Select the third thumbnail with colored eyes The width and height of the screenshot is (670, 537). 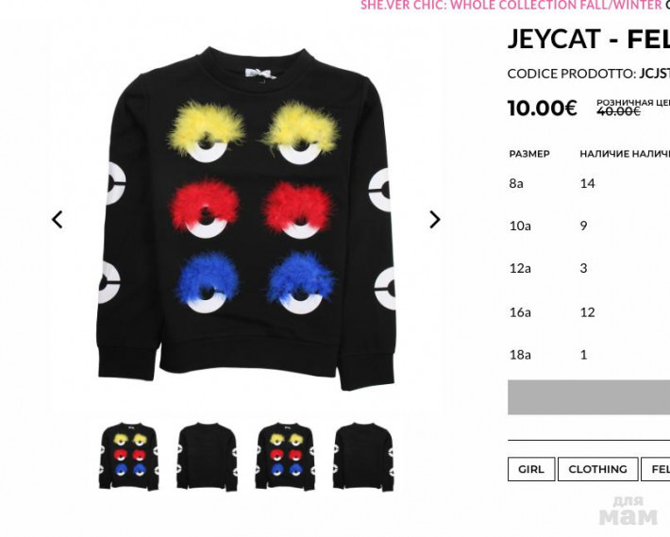(x=285, y=456)
